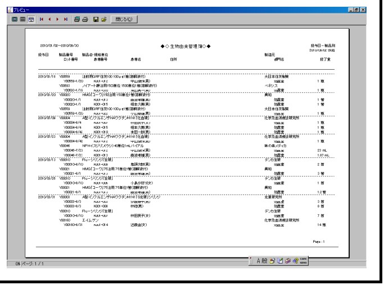Click the date 2010/08/13
This screenshot has width=384, height=285.
(47, 160)
